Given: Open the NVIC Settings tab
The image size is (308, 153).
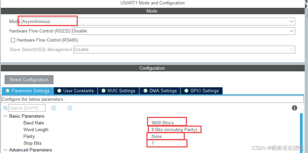Looking at the screenshot, I should [118, 91].
